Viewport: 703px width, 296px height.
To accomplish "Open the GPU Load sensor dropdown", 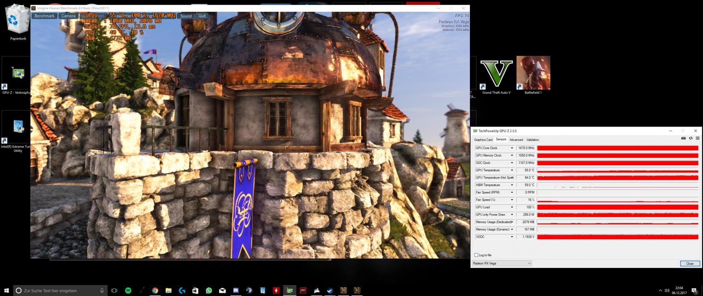I will 512,207.
